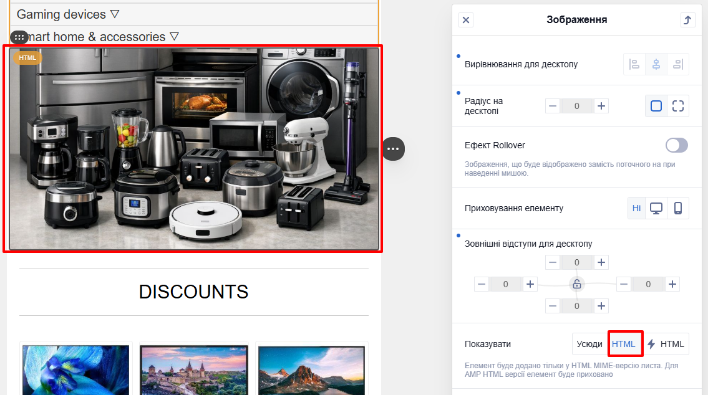The width and height of the screenshot is (708, 395).
Task: Align image right for desktop
Action: pos(678,64)
